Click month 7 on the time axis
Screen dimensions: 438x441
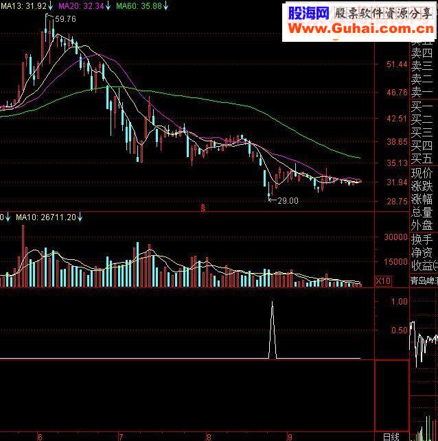(121, 437)
